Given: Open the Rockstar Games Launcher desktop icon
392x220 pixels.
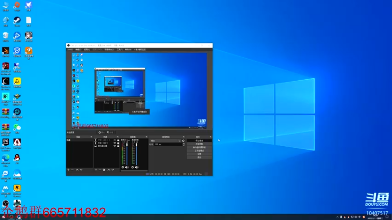Looking at the screenshot, I should click(x=17, y=191).
